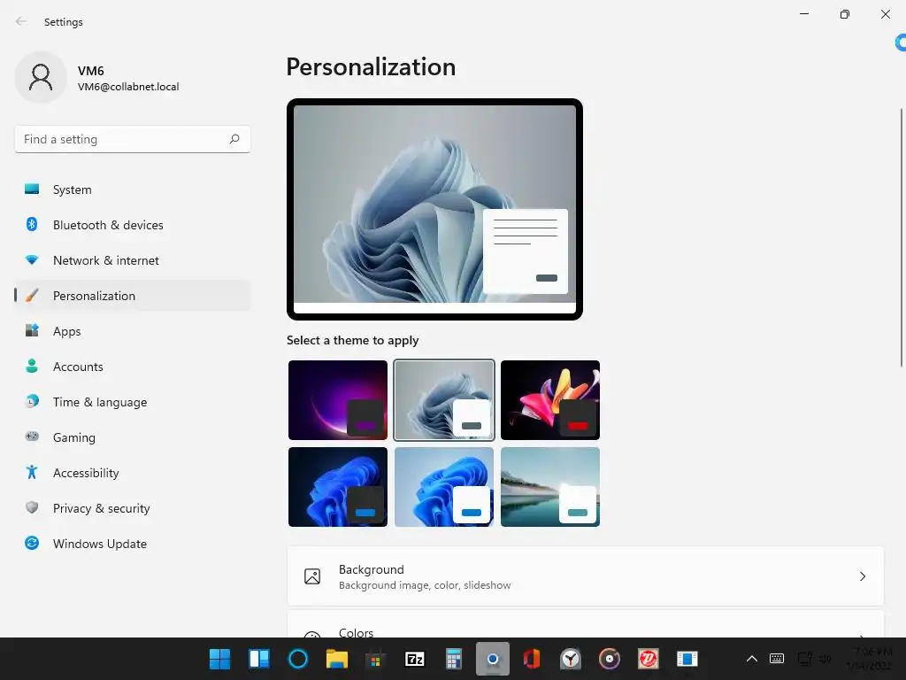Click the VM6@collabnet.local account email
906x680 pixels.
128,87
